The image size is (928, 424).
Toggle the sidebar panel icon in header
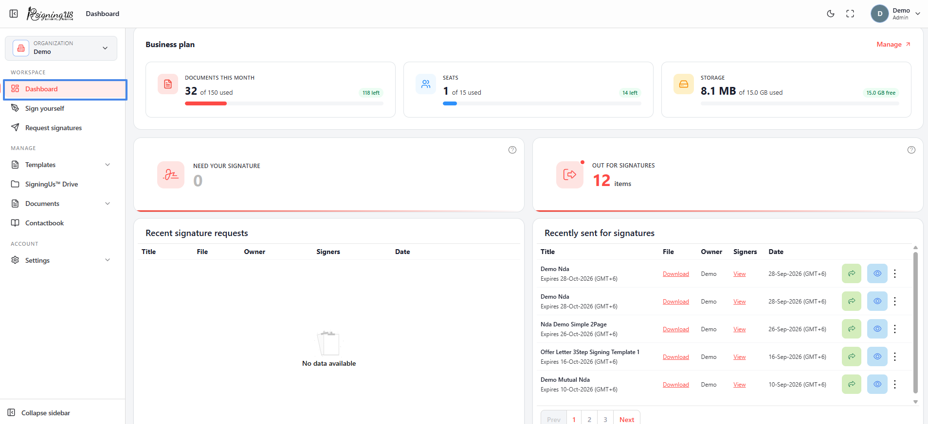pyautogui.click(x=14, y=14)
